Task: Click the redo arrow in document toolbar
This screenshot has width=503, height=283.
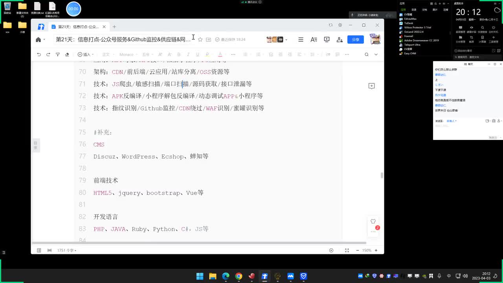Action: [48, 55]
